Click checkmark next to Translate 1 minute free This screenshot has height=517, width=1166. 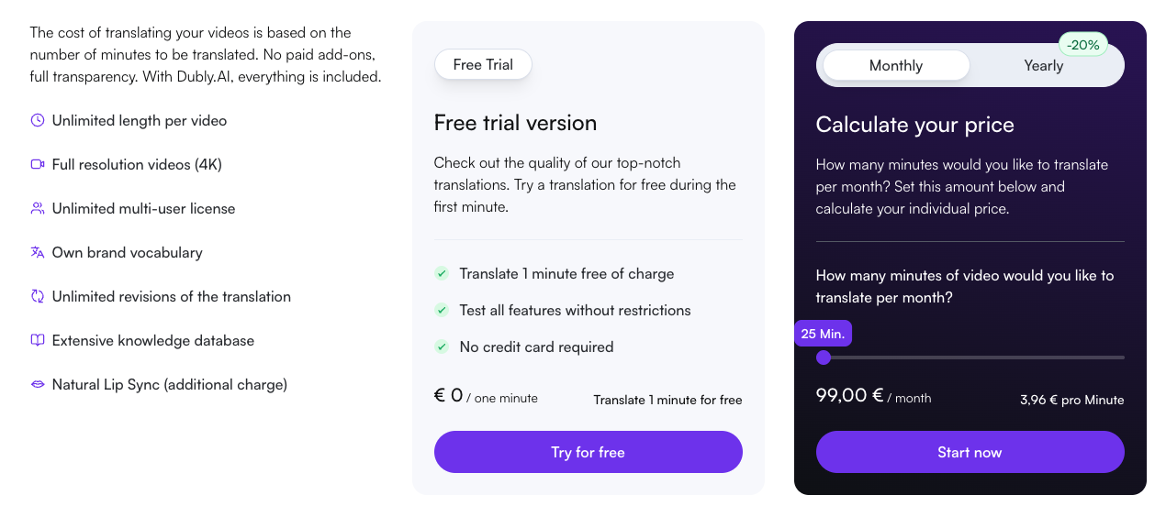tap(442, 273)
